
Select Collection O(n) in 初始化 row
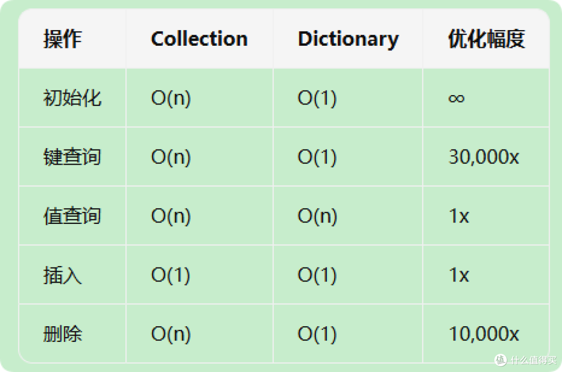(x=171, y=98)
